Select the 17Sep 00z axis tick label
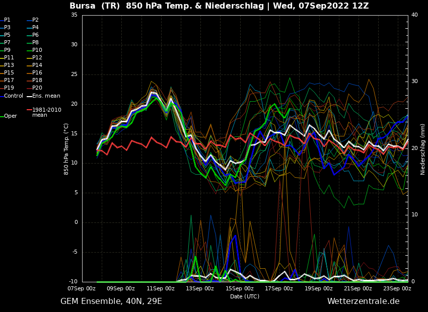Screen dimensions: 428x312 [279, 288]
